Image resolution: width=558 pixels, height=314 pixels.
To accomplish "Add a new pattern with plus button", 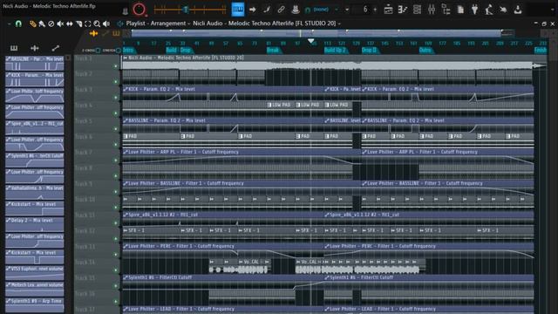I will (x=375, y=10).
